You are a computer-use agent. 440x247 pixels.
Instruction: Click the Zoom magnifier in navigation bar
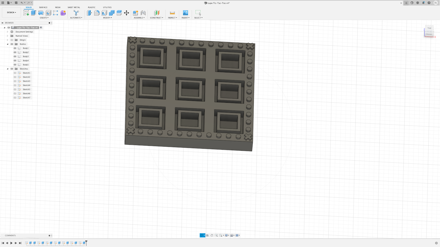216,235
